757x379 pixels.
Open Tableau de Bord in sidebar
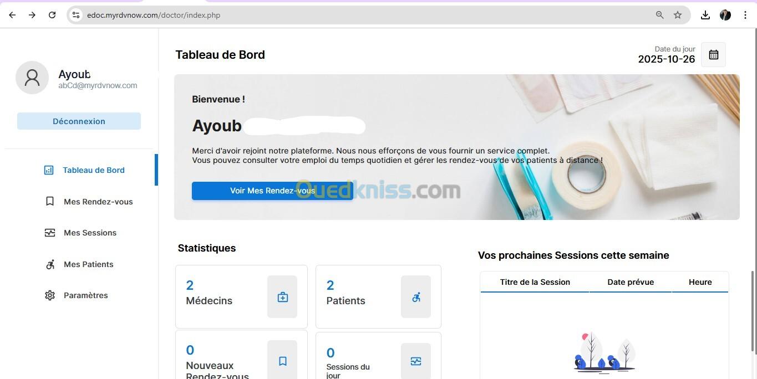click(x=93, y=170)
